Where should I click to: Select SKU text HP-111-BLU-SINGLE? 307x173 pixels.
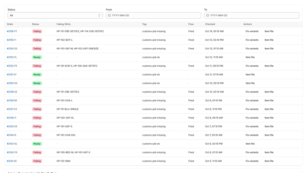(x=67, y=109)
